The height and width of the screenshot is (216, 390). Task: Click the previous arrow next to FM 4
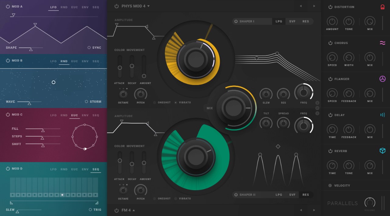(300, 210)
